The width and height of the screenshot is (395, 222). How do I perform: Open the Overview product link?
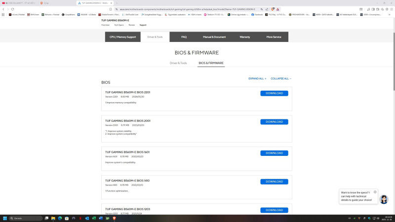105,25
